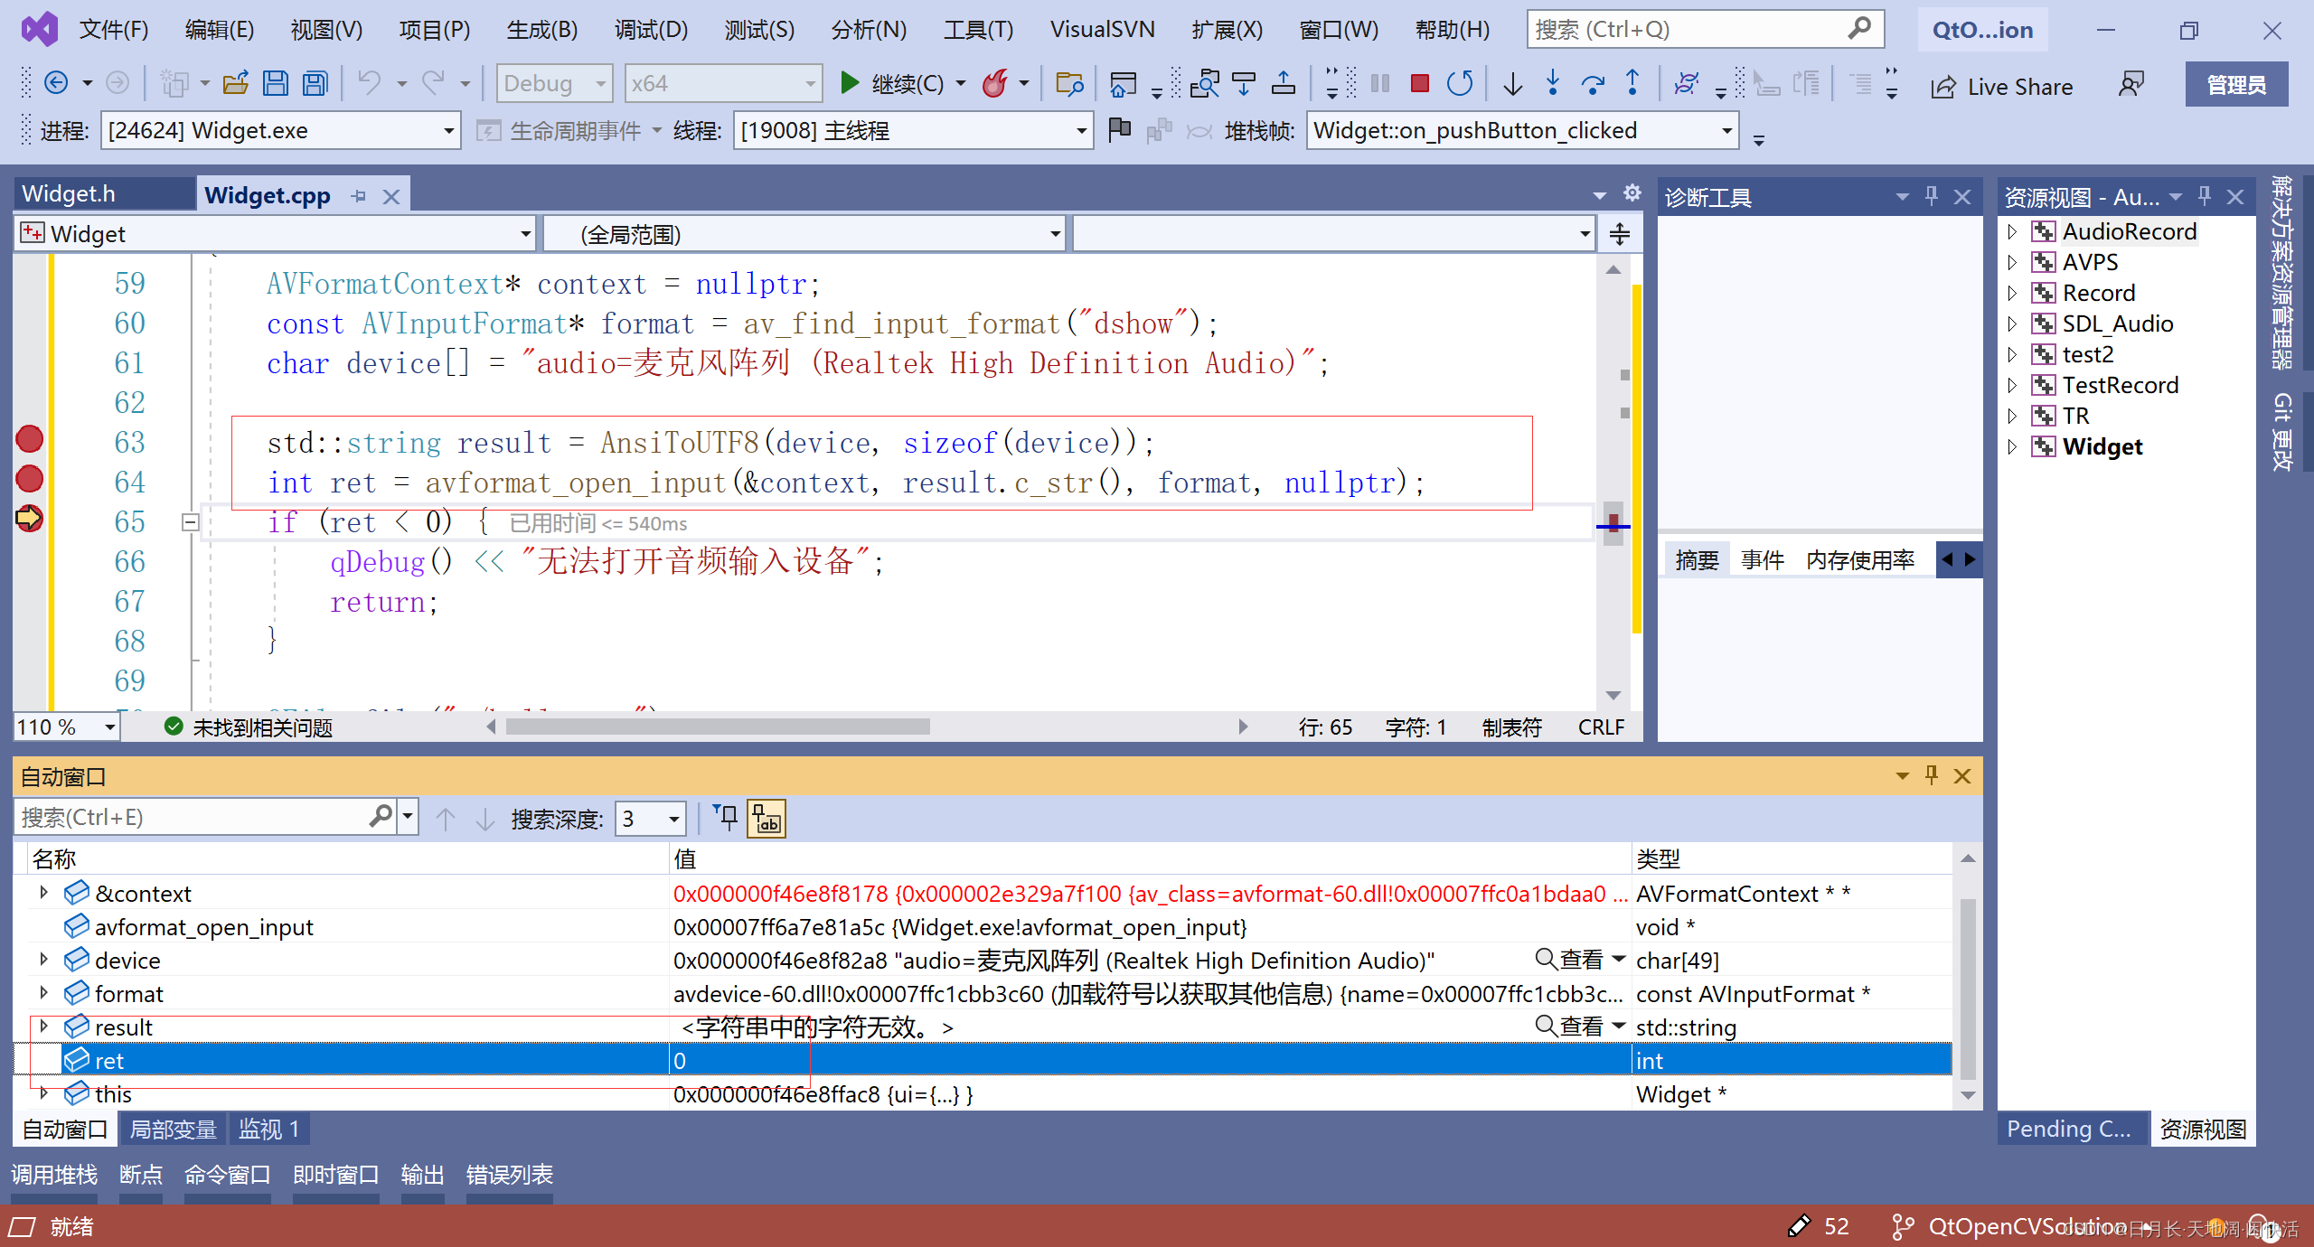
Task: Expand the result variable row
Action: point(43,1027)
